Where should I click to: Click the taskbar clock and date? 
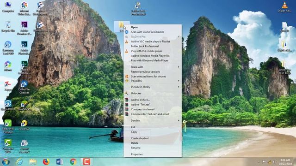click(285, 162)
